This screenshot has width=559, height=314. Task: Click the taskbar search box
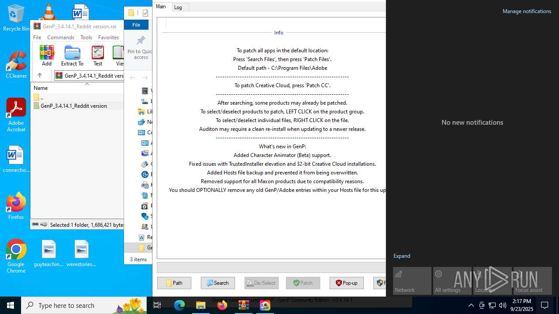[x=85, y=305]
